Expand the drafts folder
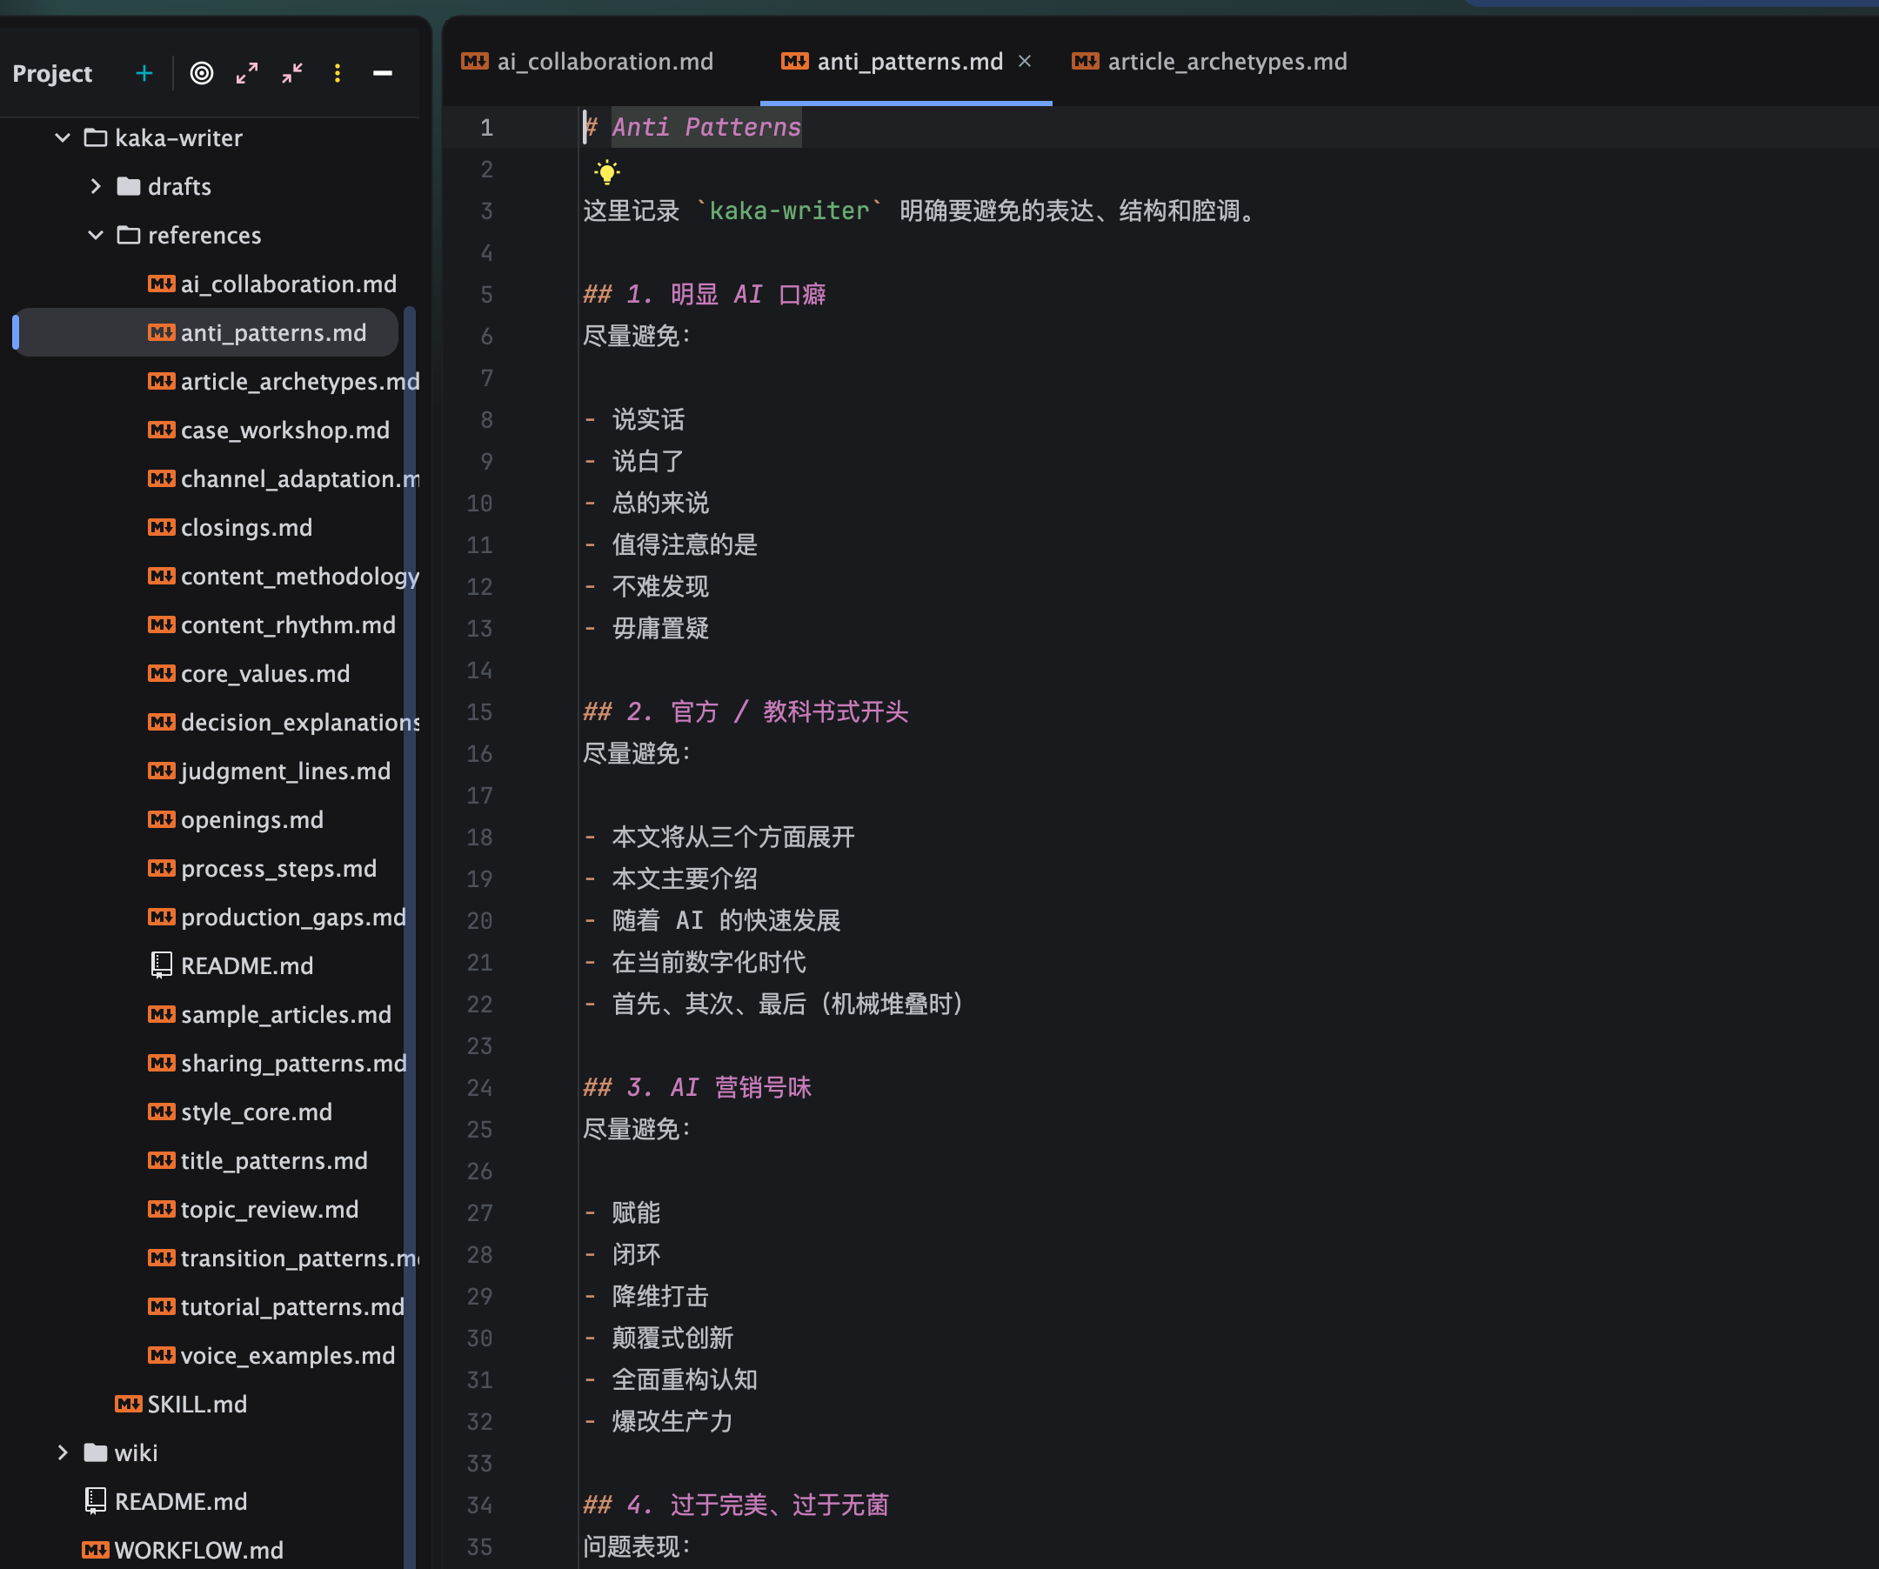1879x1569 pixels. (96, 186)
